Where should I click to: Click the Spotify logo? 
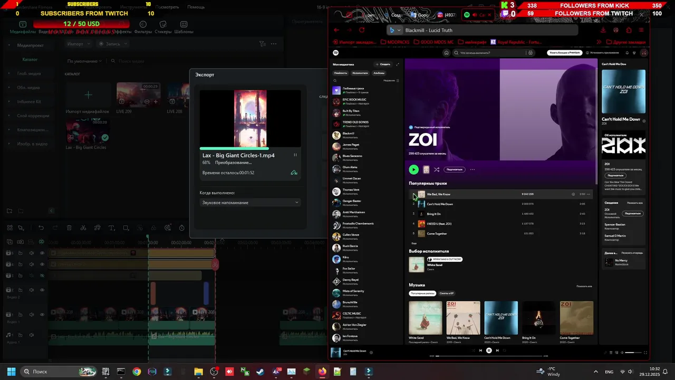[336, 53]
